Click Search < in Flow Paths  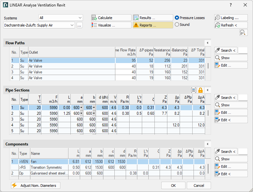226,50
